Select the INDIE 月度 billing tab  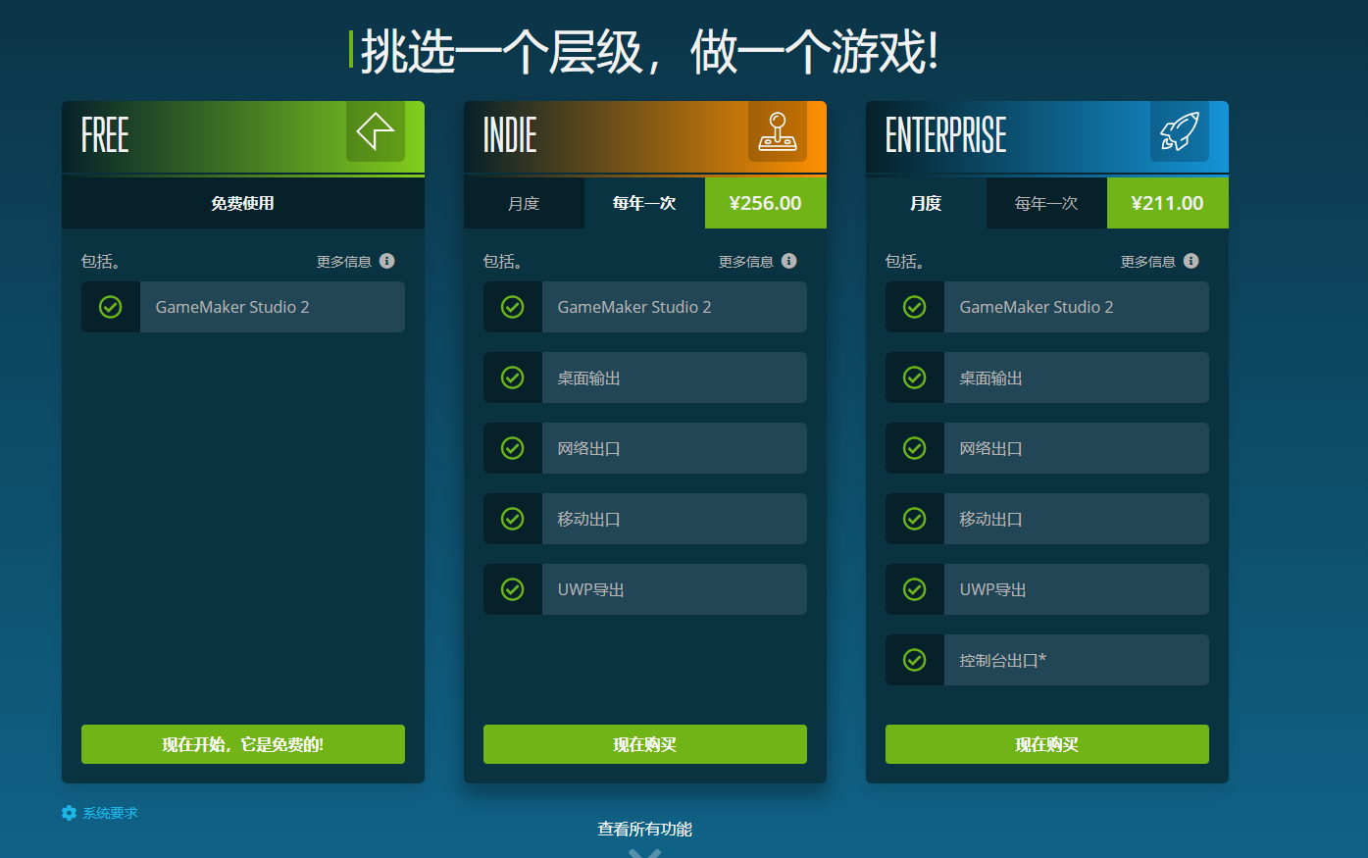click(524, 203)
